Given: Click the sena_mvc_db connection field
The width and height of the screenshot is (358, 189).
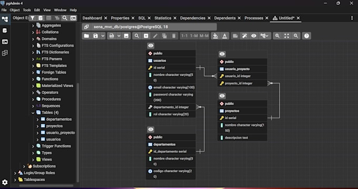Looking at the screenshot, I should click(154, 27).
